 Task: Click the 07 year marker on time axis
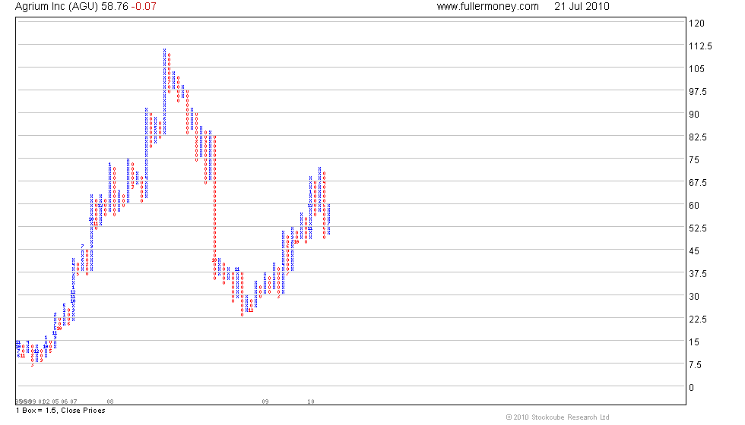click(73, 401)
